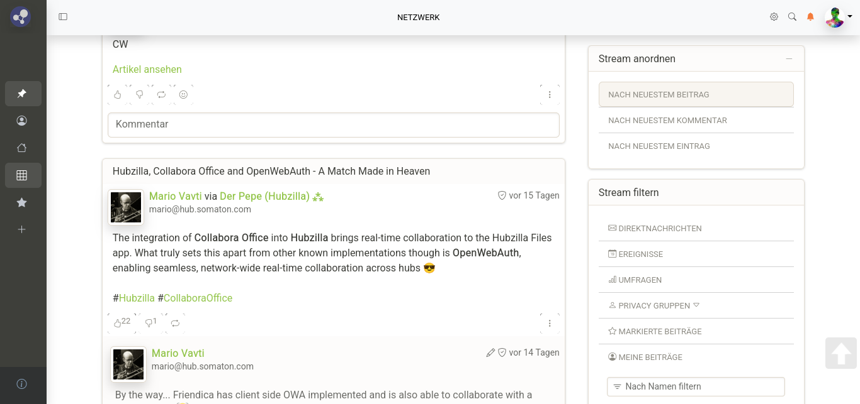Select Nach neuestem Kommentar ordering
The height and width of the screenshot is (404, 860).
point(667,120)
